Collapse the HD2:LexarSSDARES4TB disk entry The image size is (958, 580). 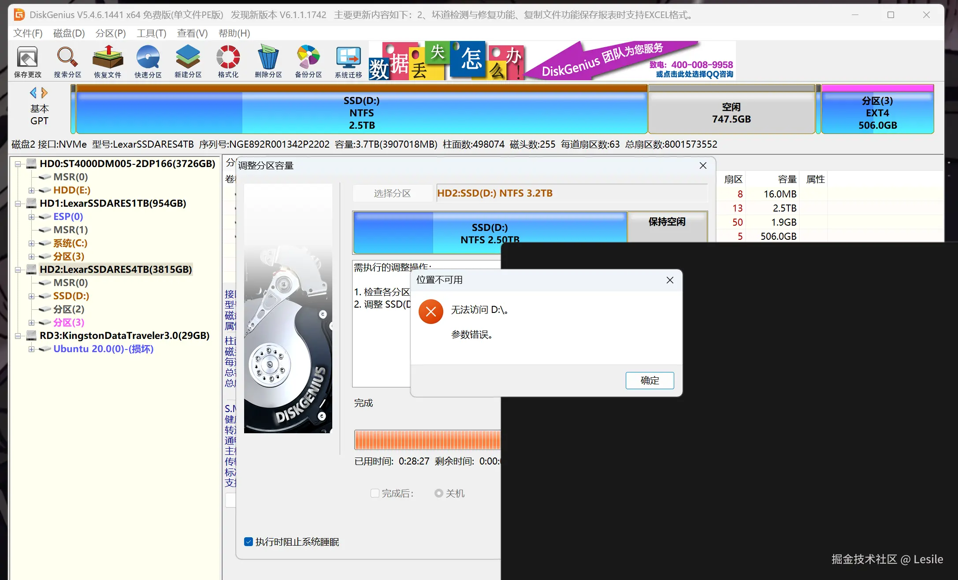point(18,269)
